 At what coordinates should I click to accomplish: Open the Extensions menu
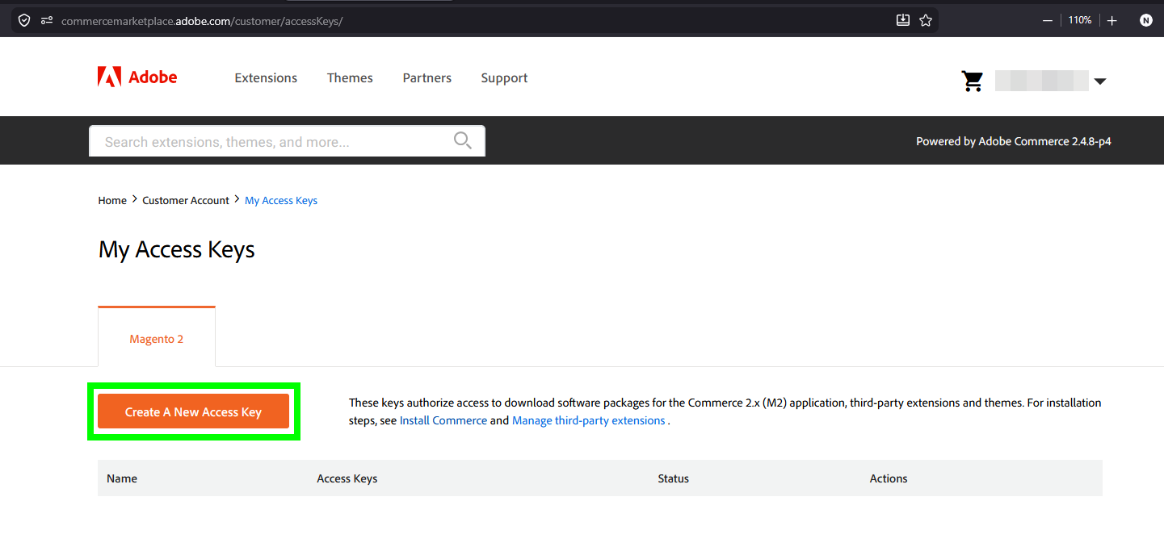[266, 78]
